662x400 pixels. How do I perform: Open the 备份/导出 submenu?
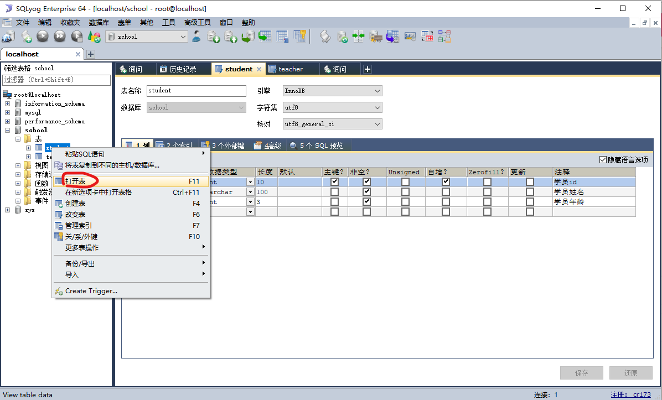131,263
